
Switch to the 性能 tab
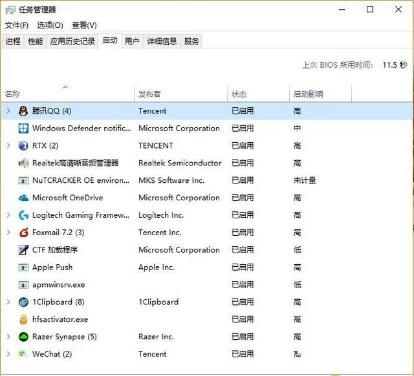pyautogui.click(x=36, y=41)
